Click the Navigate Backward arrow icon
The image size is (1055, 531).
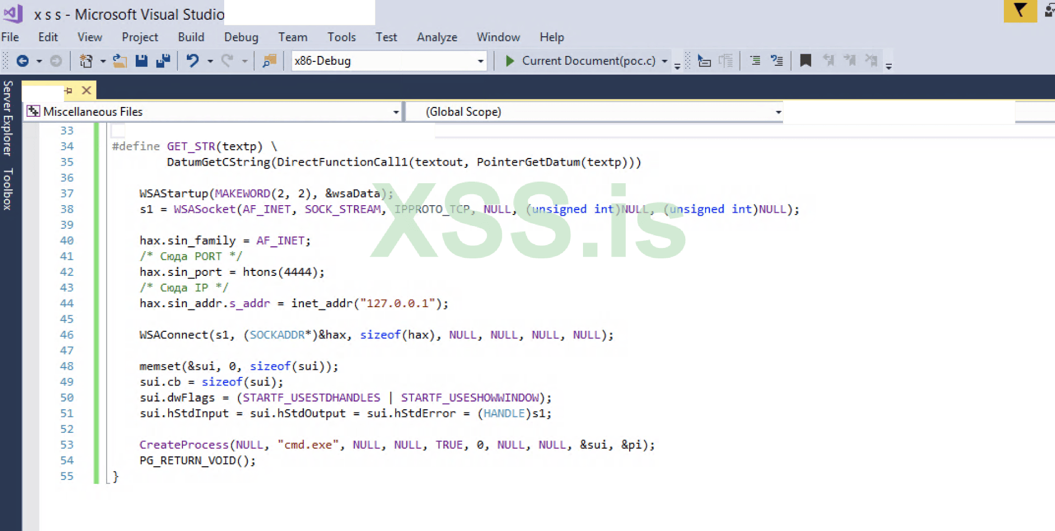click(x=23, y=61)
